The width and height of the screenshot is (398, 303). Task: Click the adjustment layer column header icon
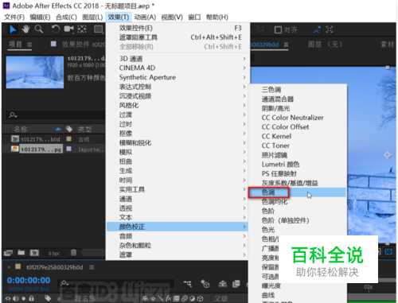tap(193, 299)
